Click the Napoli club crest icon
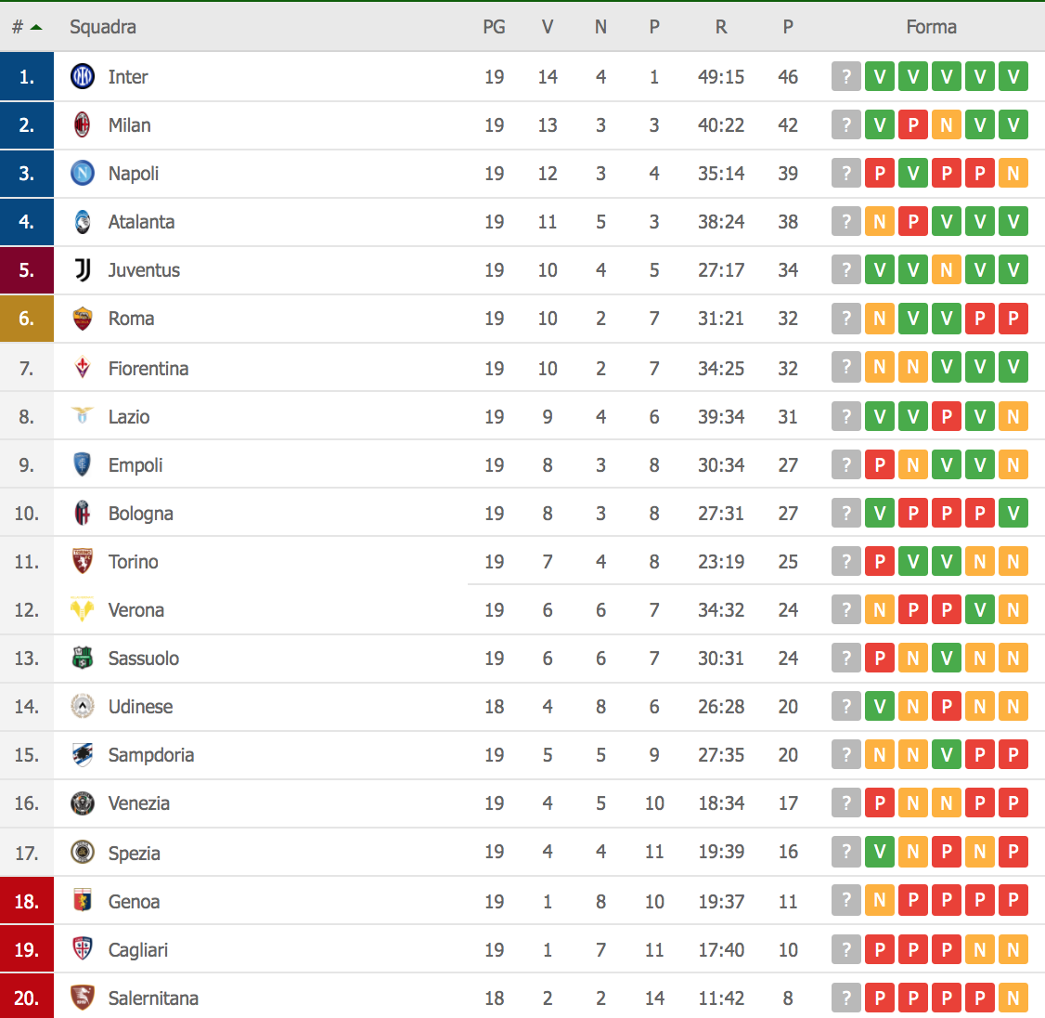This screenshot has width=1045, height=1018. (x=83, y=174)
